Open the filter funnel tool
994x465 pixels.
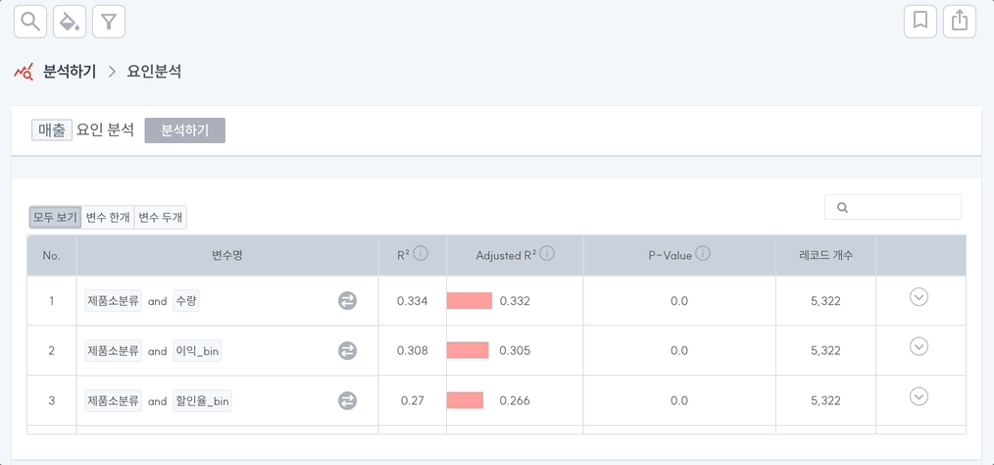109,21
